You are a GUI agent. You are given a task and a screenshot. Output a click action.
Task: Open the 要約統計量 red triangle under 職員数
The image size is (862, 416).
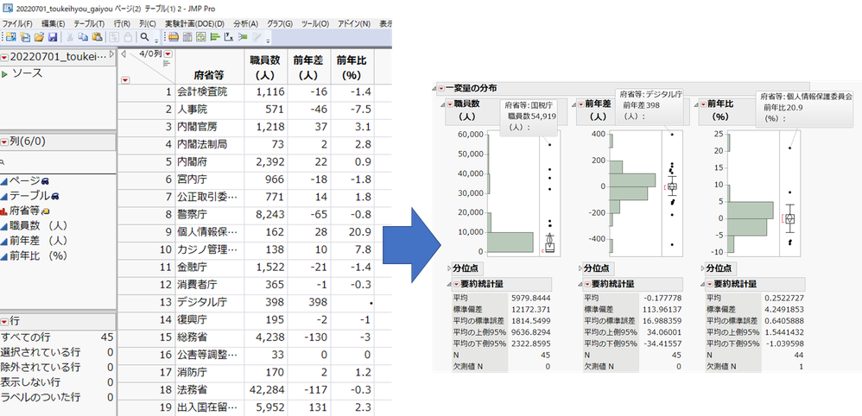(x=457, y=284)
